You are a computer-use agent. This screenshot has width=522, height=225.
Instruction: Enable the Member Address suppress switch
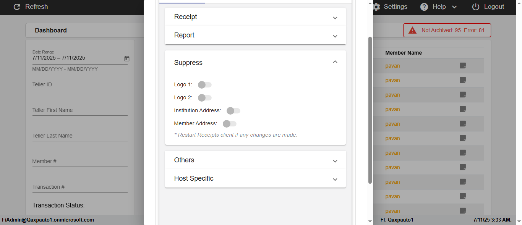[229, 124]
